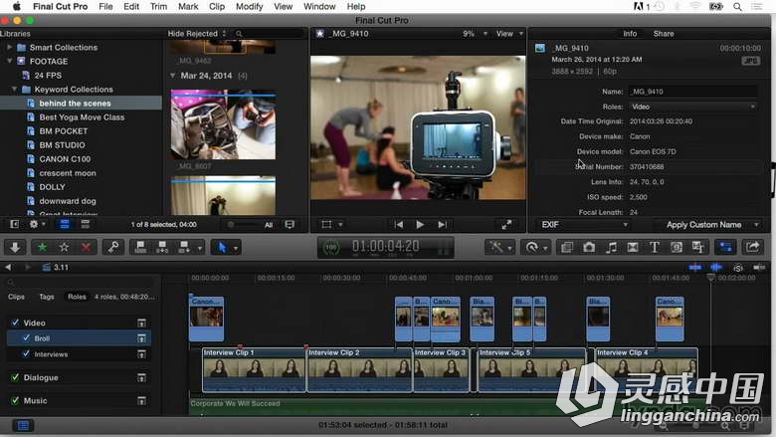The width and height of the screenshot is (776, 437).
Task: Switch to the Info tab
Action: click(630, 33)
